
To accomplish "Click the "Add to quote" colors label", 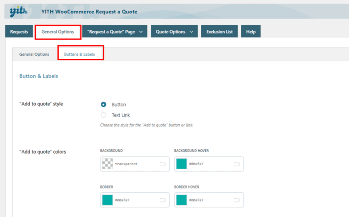I will (x=43, y=152).
